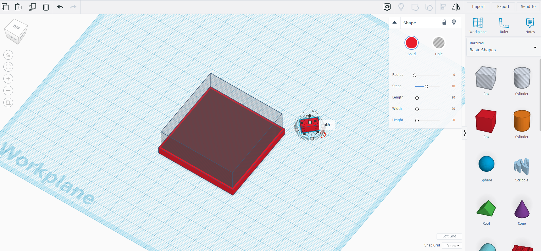Select the Ruler tool
The height and width of the screenshot is (251, 541).
504,25
